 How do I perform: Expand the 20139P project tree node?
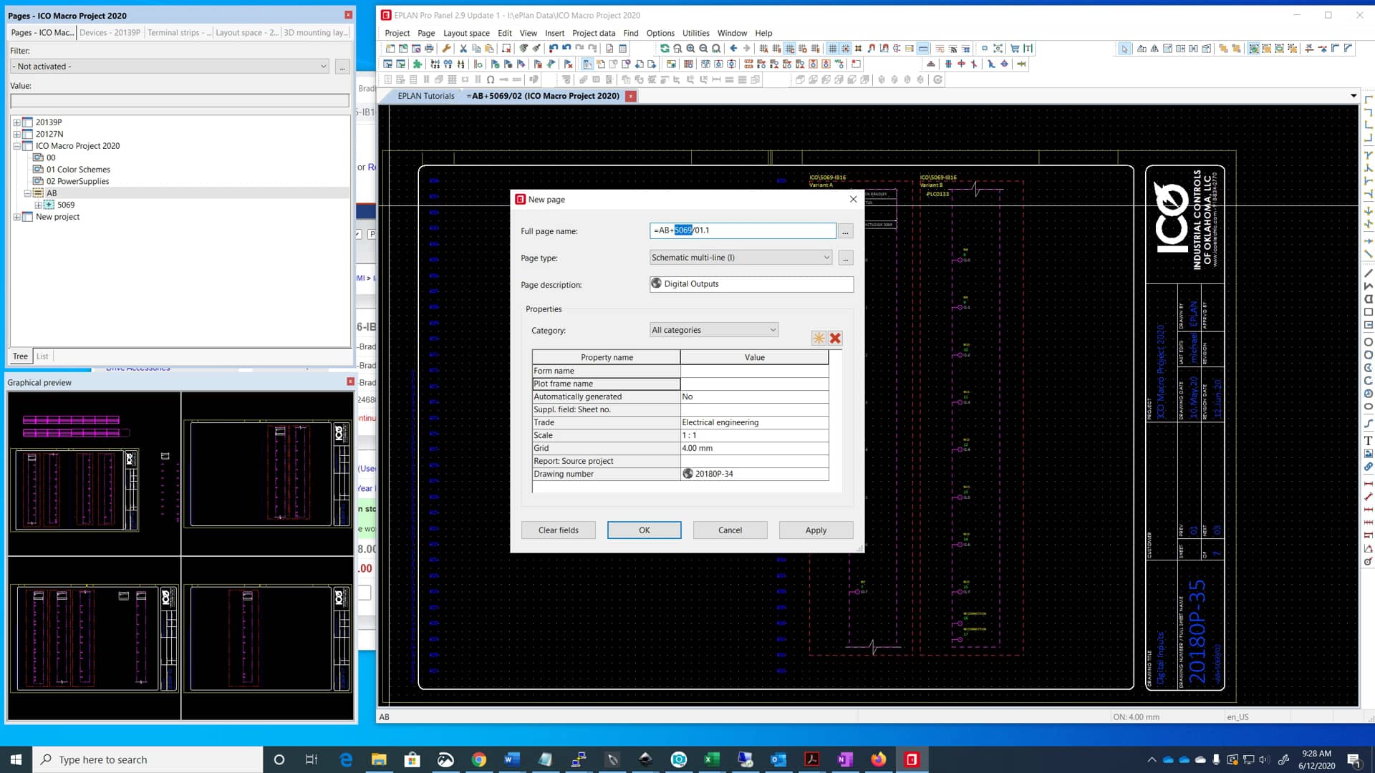(17, 122)
